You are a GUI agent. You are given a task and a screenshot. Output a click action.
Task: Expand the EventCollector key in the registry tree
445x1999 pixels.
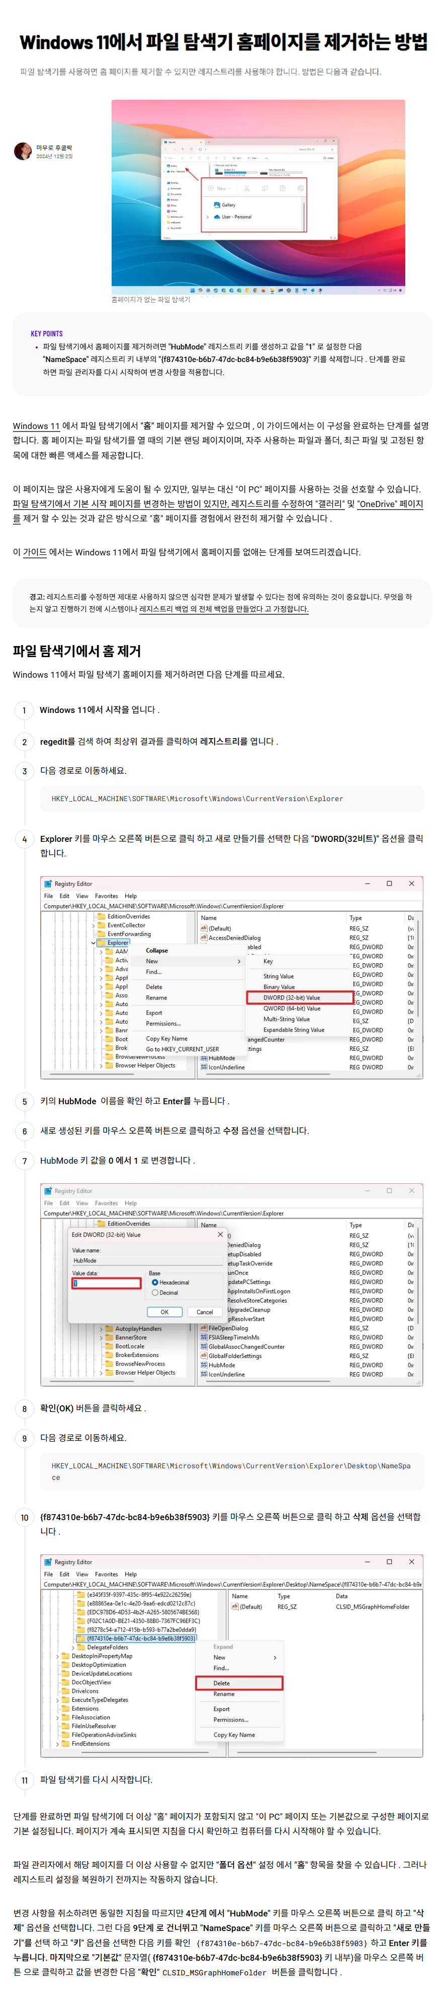[x=94, y=925]
